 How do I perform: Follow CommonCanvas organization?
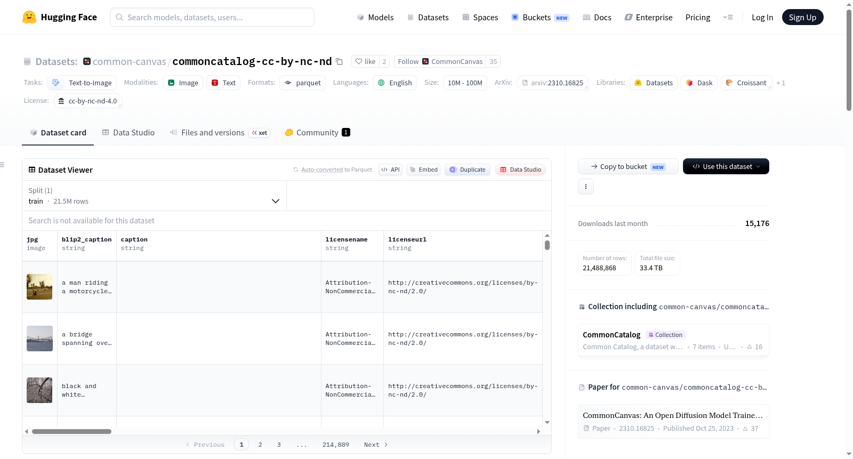441,61
